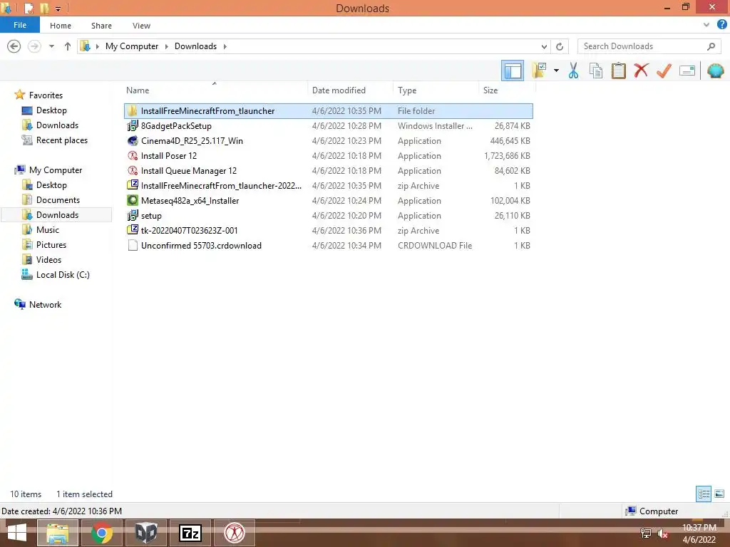Open the Home ribbon tab
Image resolution: width=730 pixels, height=547 pixels.
pos(61,26)
